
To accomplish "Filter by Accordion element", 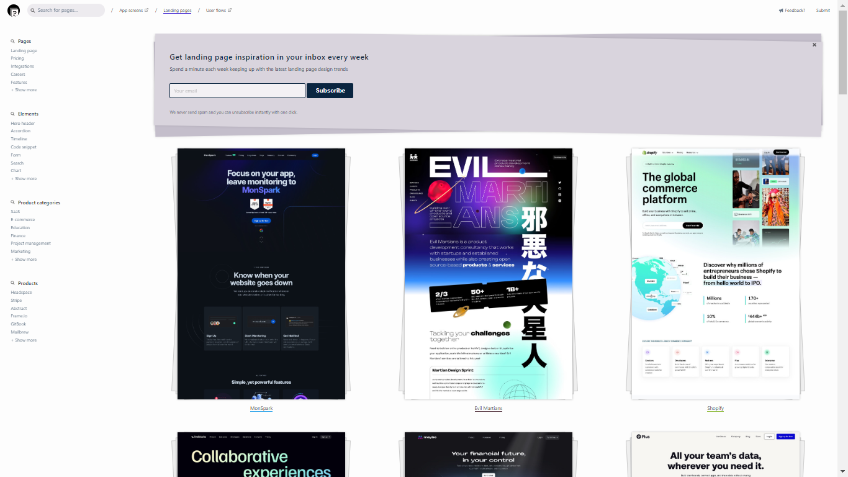I will pyautogui.click(x=20, y=131).
